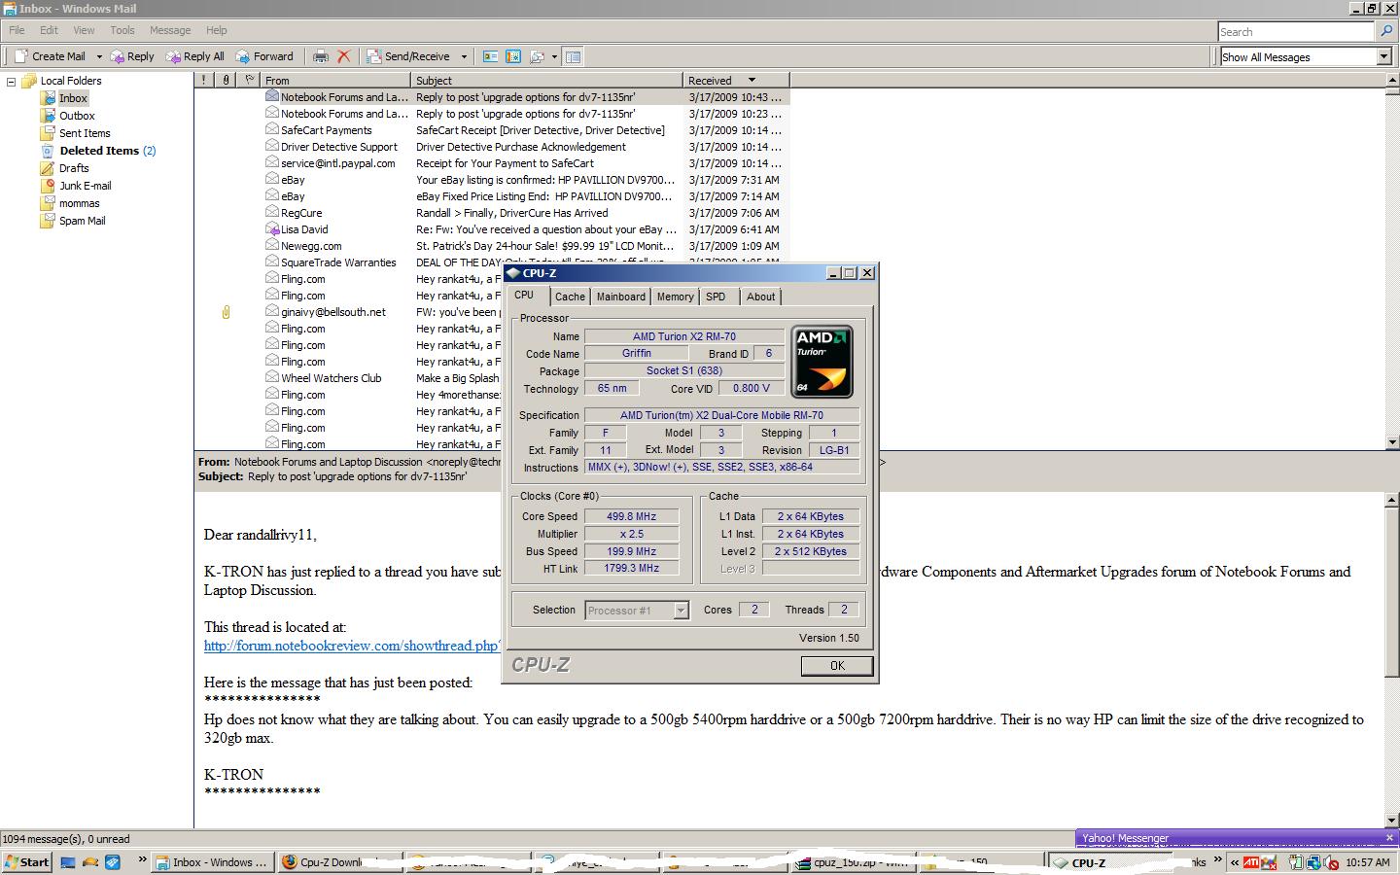Open the Edit menu
Image resolution: width=1400 pixels, height=875 pixels.
[49, 30]
